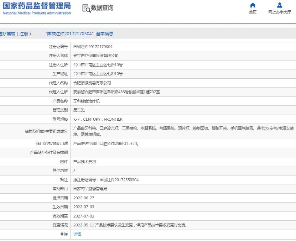Open the 详情 details link

77,234
